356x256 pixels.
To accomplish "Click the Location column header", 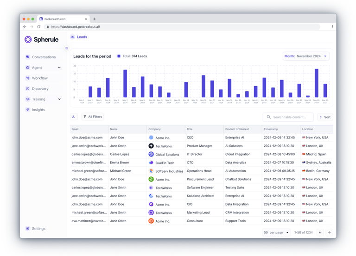I will [317, 129].
